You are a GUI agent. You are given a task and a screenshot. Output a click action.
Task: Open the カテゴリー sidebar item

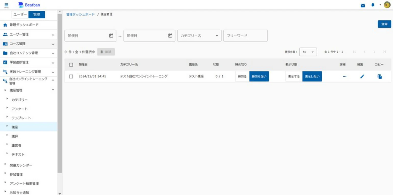(x=29, y=100)
